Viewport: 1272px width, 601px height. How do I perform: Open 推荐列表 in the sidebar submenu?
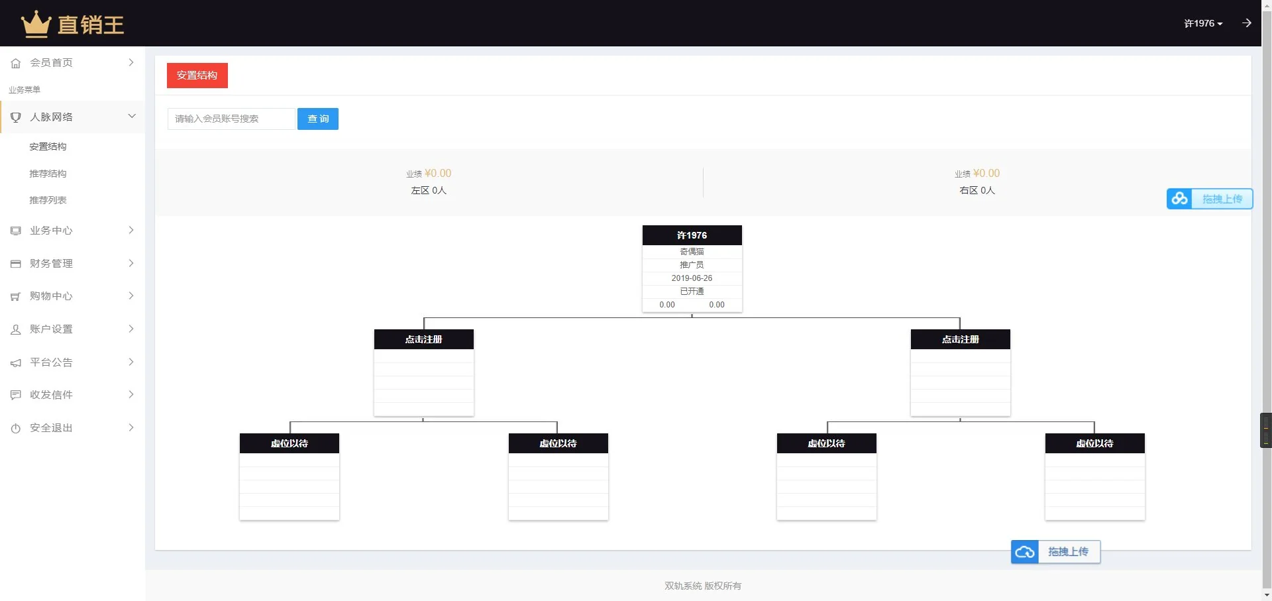[48, 200]
